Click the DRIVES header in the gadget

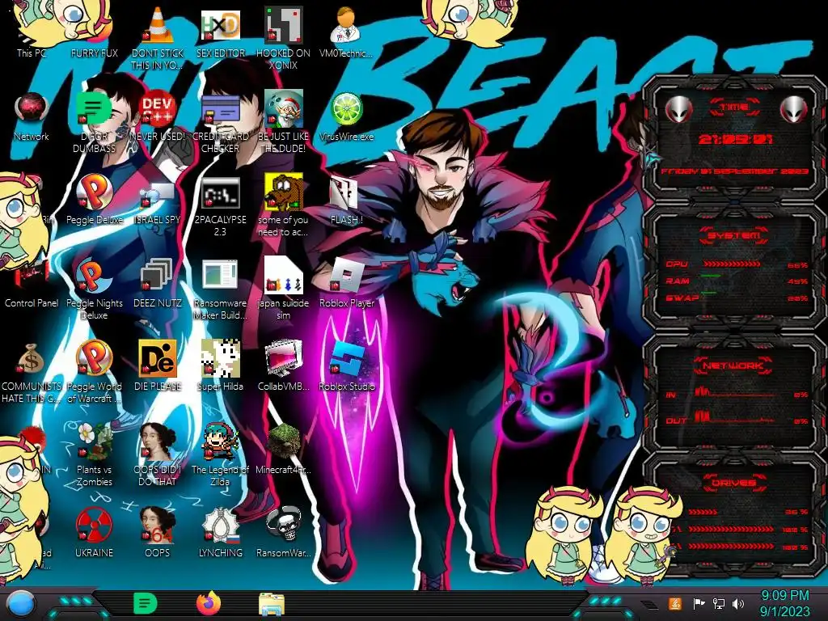coord(733,483)
